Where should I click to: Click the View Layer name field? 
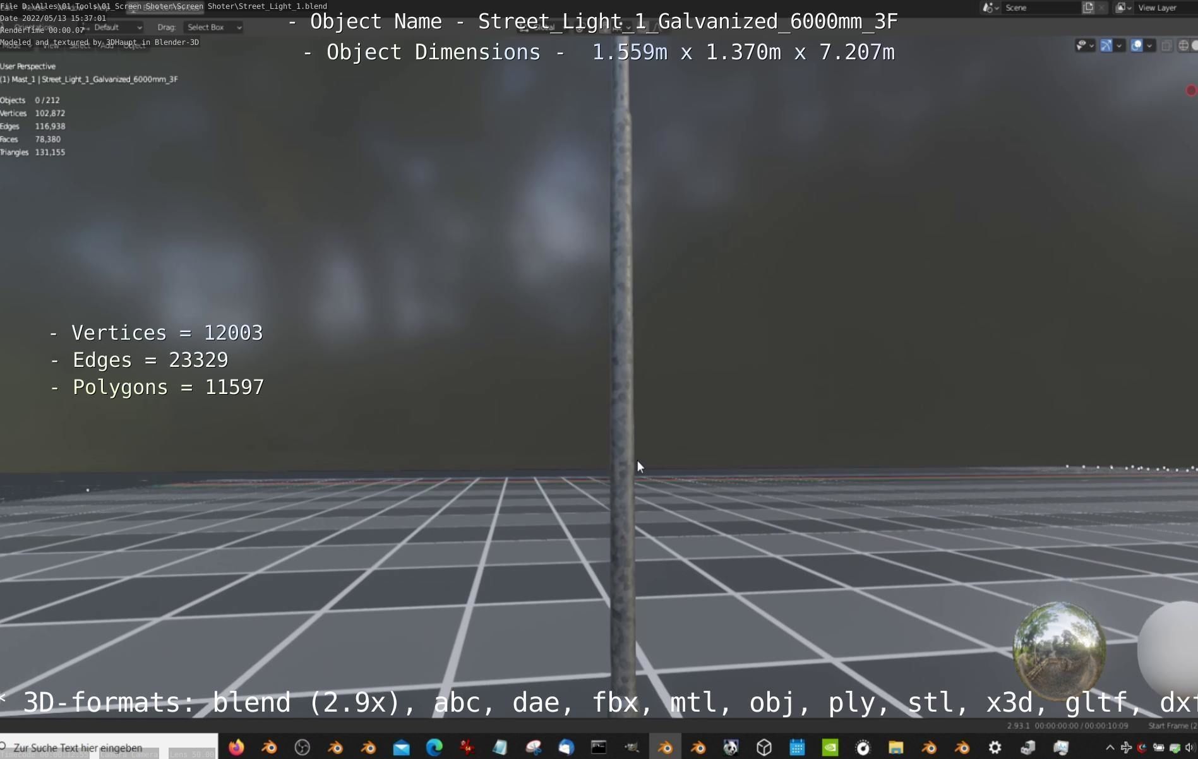click(1166, 8)
